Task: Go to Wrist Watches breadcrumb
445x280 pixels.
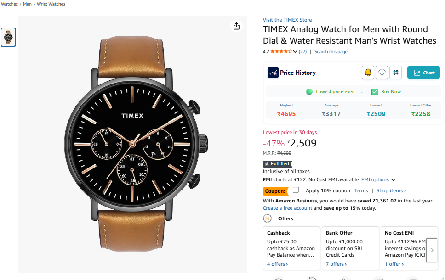Action: pyautogui.click(x=51, y=4)
